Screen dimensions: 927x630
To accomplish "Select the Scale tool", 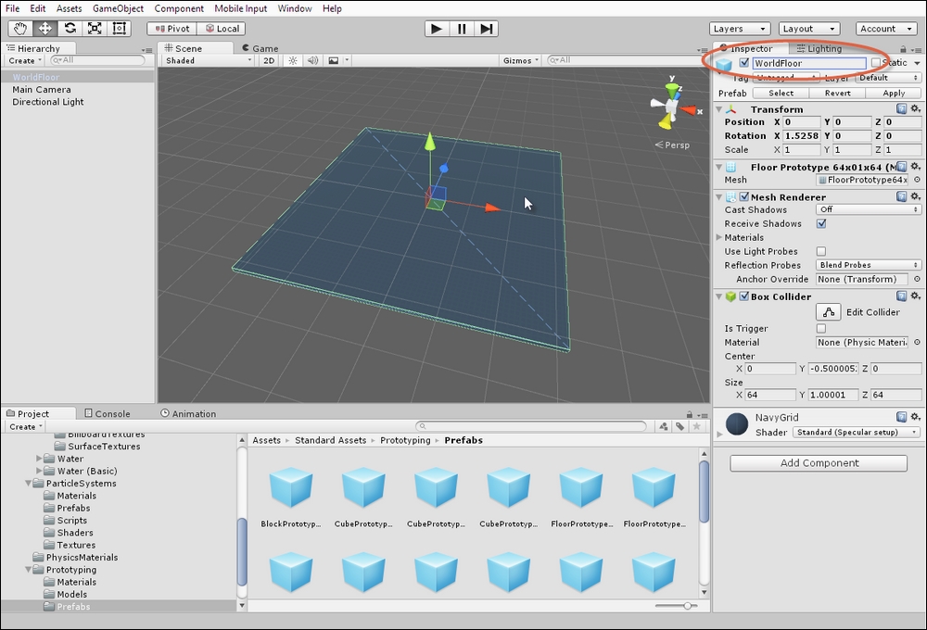I will (x=95, y=29).
